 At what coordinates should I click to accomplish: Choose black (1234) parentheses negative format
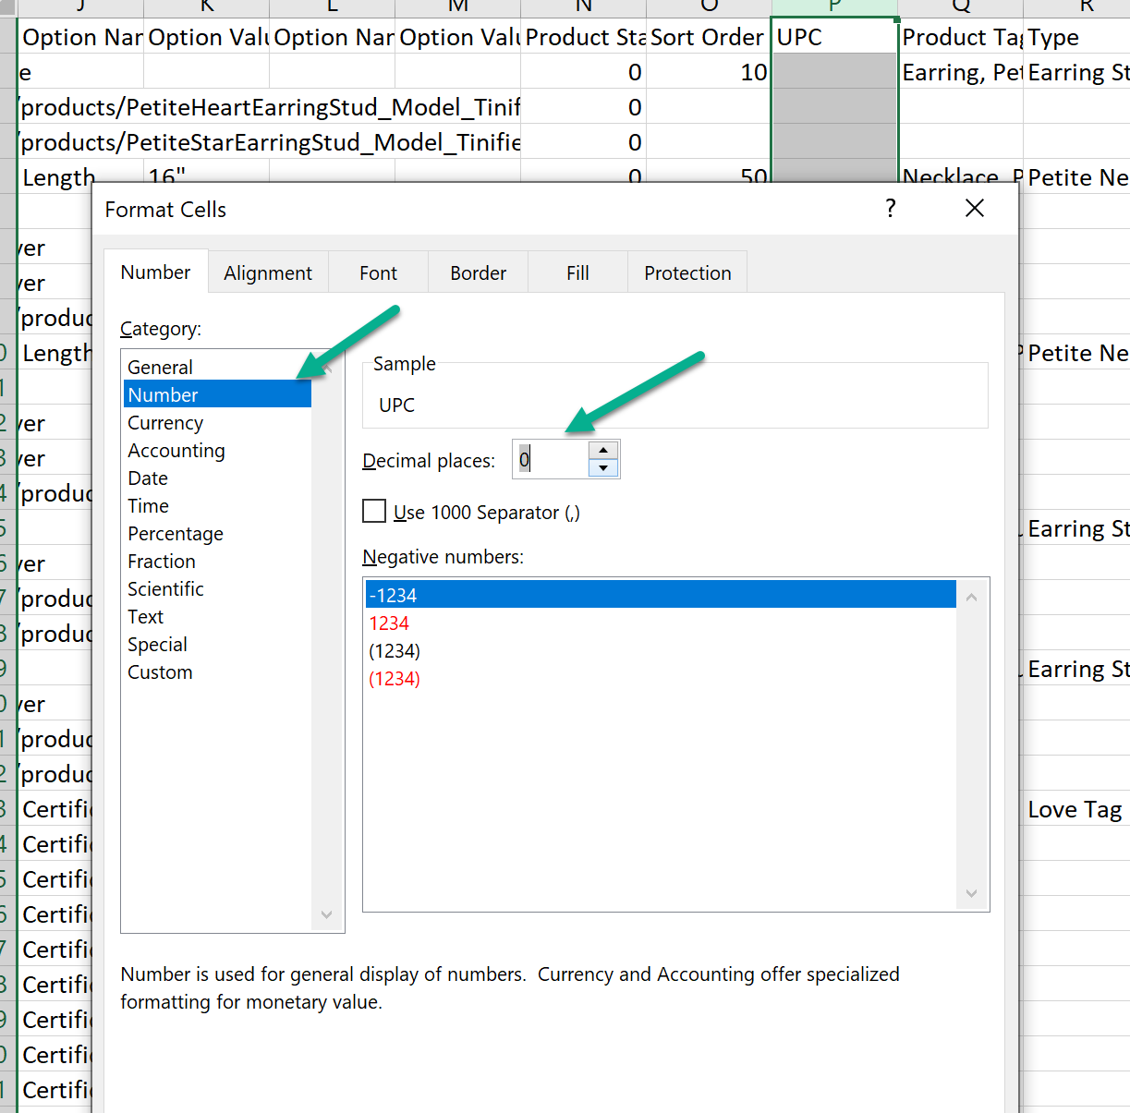tap(395, 651)
